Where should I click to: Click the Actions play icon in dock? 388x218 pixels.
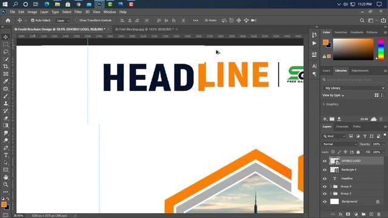click(x=314, y=43)
